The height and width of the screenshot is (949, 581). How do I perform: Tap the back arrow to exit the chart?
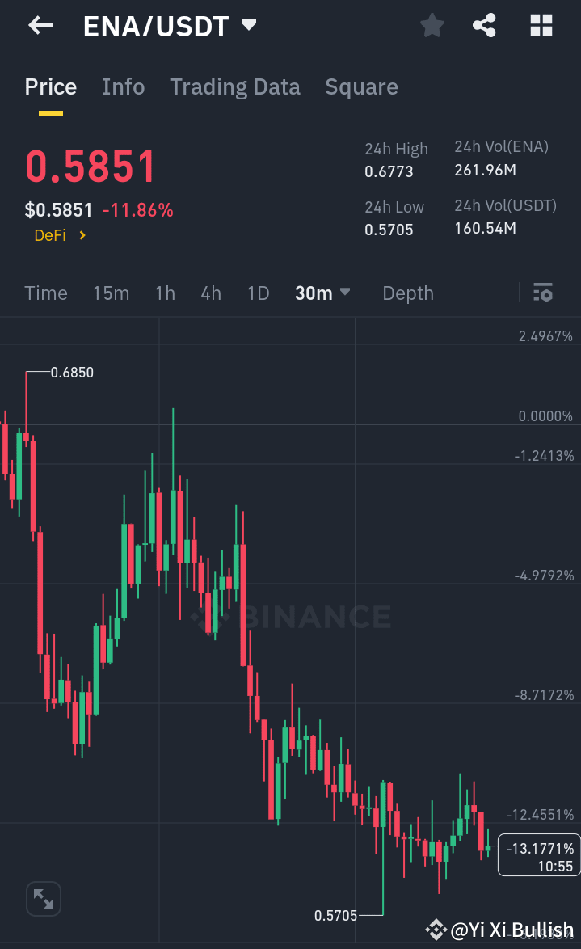[38, 25]
